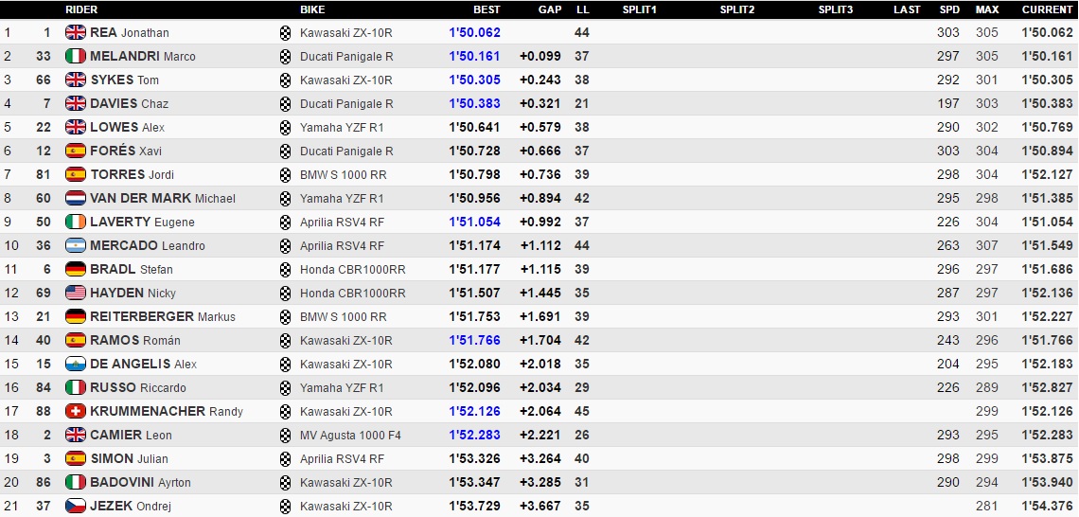Viewport: 1079px width, 517px height.
Task: Click the chequered flag icon in Bradl's row
Action: [x=286, y=269]
